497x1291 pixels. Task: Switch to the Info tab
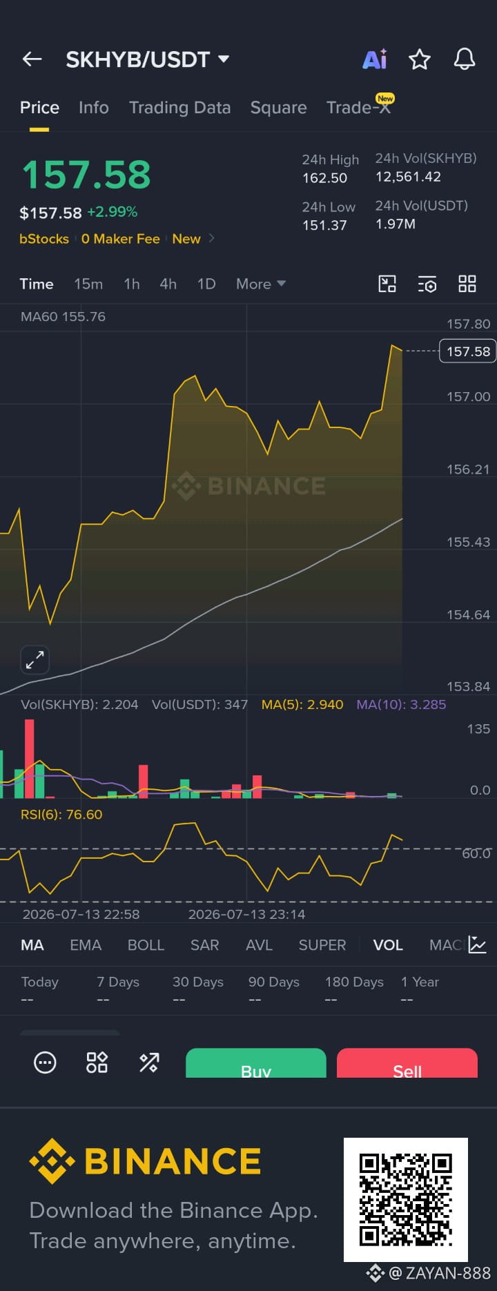coord(94,108)
